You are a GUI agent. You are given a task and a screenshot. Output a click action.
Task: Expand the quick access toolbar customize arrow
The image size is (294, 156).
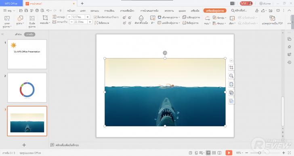(x=61, y=10)
